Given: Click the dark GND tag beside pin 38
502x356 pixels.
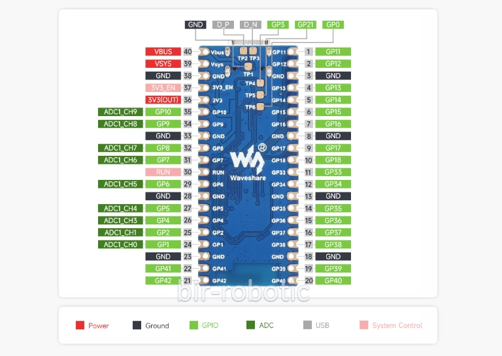Looking at the screenshot, I should click(x=163, y=76).
